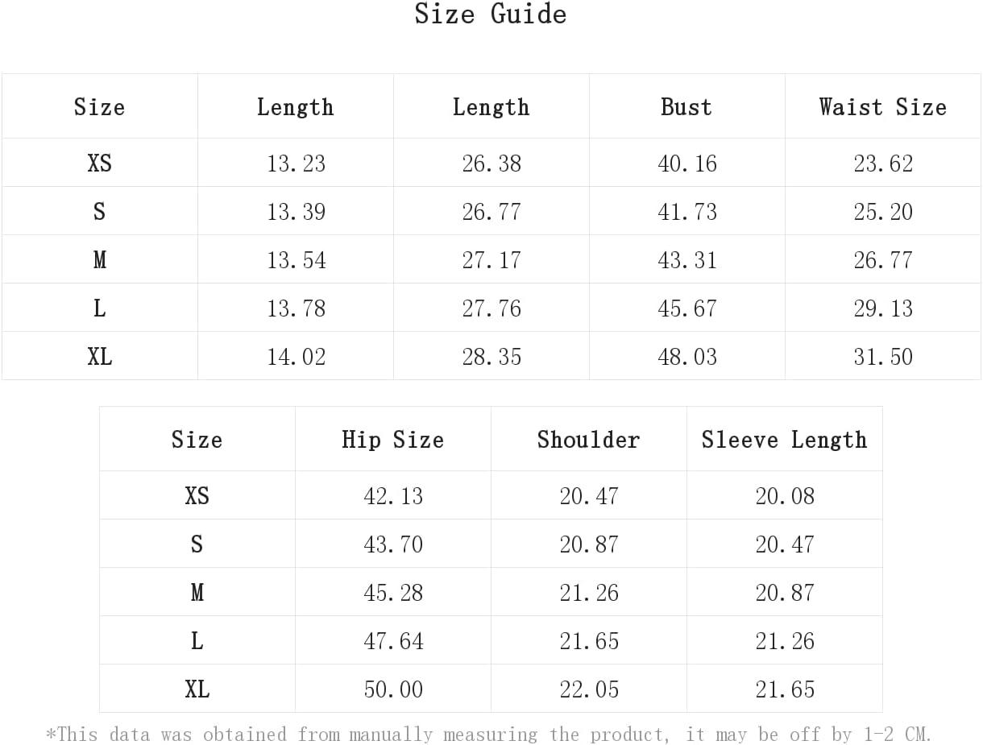Click the bust value 40.16
This screenshot has width=983, height=745.
click(687, 163)
